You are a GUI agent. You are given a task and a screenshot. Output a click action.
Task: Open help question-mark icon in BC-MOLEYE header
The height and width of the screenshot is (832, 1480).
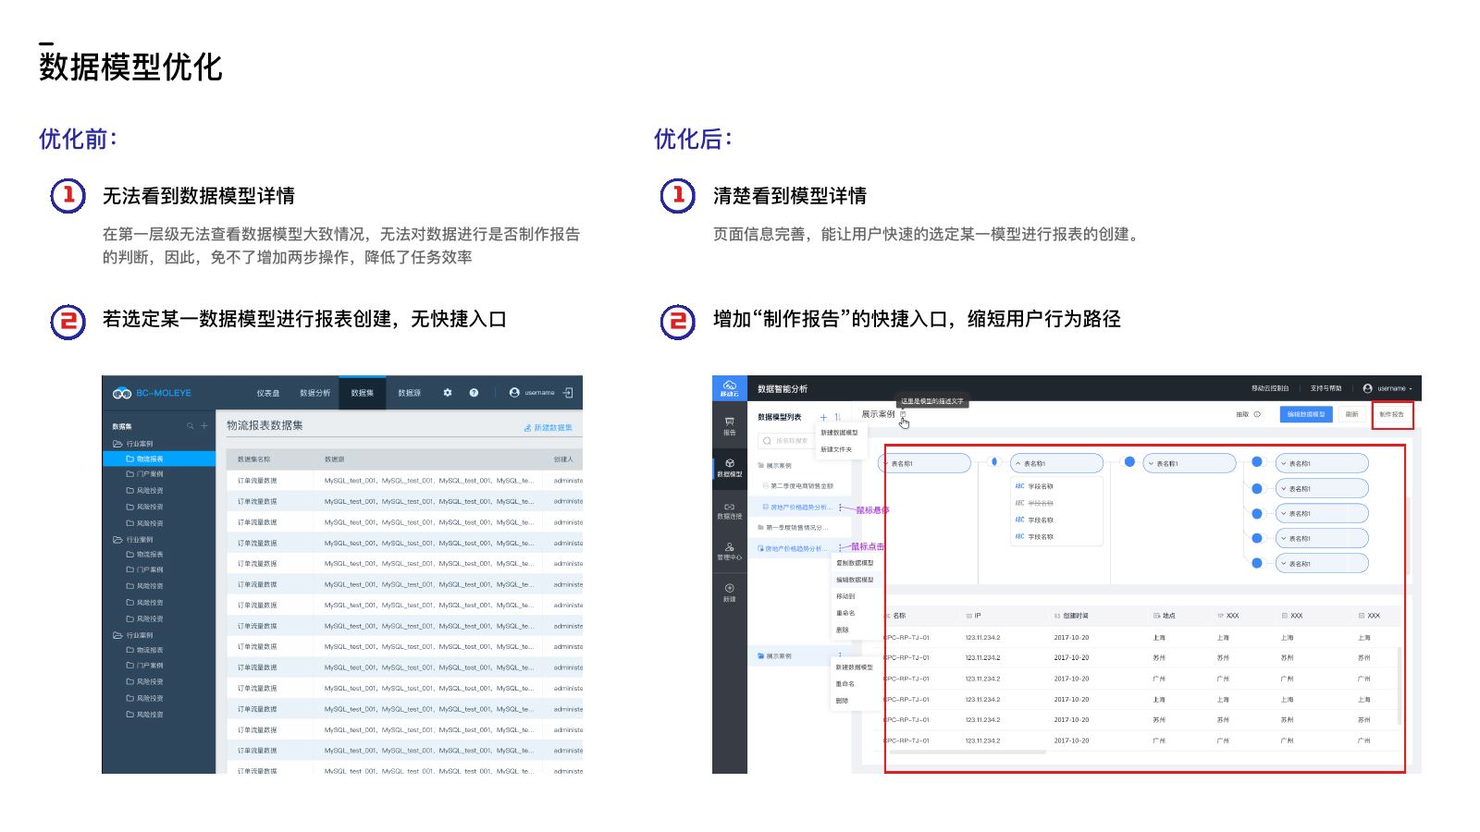point(474,393)
